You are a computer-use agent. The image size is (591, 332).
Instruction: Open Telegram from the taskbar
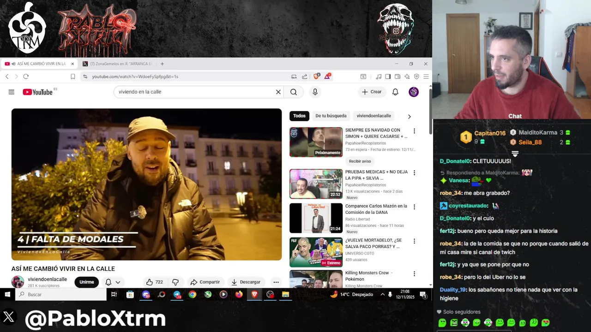tap(177, 294)
